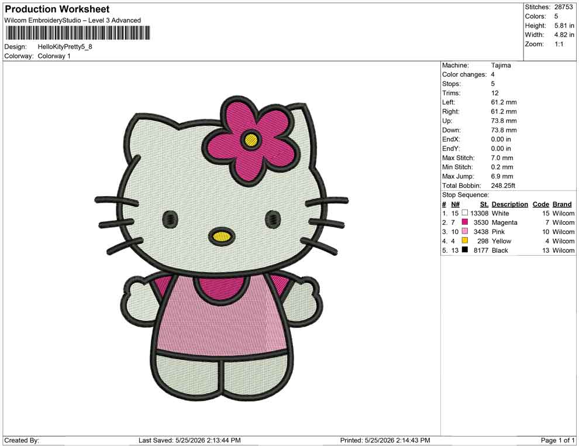Image resolution: width=579 pixels, height=446 pixels.
Task: Click the 'Colorway 1' value
Action: coord(54,56)
